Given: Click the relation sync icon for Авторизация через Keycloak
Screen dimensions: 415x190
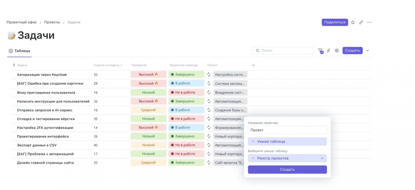Looking at the screenshot, I should [208, 74].
